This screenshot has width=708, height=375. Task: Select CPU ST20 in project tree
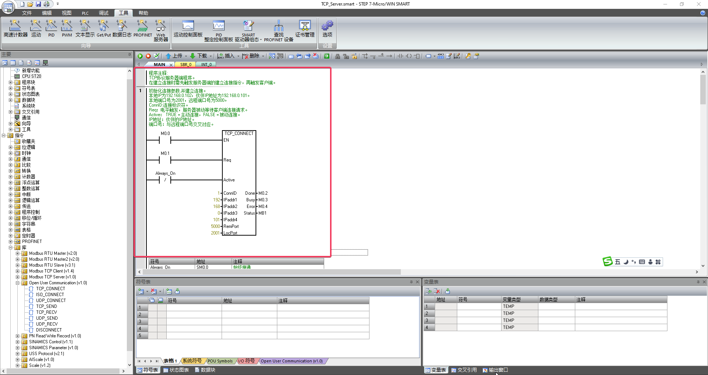click(x=32, y=76)
